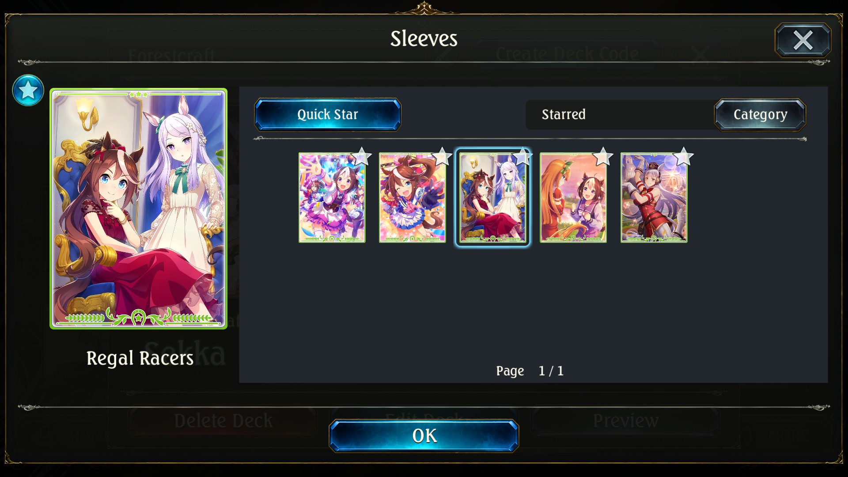Close the Sleeves dialog with X
848x477 pixels.
click(x=803, y=40)
